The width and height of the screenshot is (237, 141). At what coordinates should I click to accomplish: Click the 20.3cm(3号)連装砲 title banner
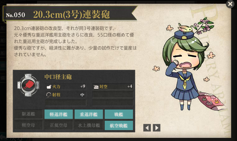tap(71, 15)
